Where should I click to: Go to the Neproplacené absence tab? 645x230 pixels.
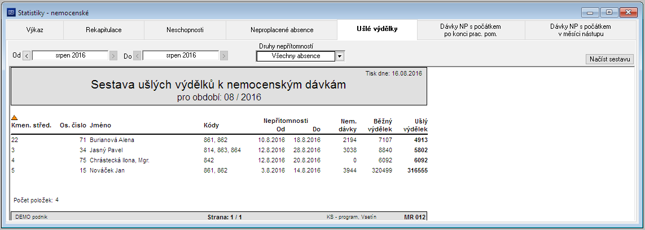coord(282,30)
